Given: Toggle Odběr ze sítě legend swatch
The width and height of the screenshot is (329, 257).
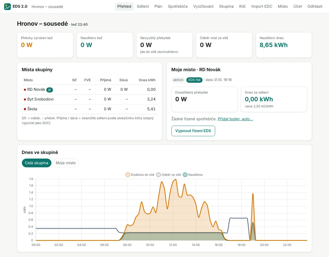Looking at the screenshot, I should [x=158, y=175].
